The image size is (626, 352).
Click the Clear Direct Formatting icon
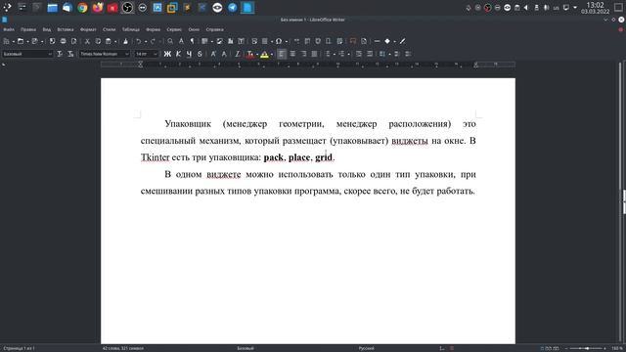point(237,54)
